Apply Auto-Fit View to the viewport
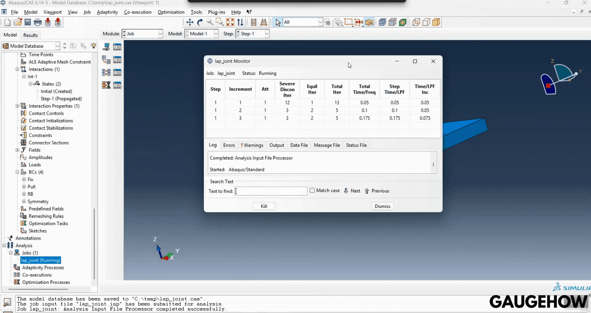591x313 pixels. (230, 22)
